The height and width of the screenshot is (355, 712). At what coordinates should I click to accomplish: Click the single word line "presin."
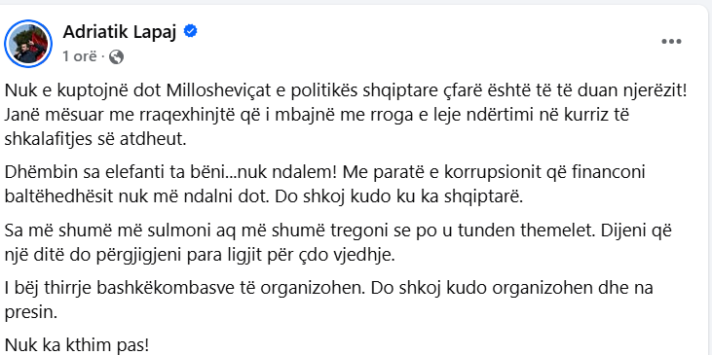click(31, 313)
